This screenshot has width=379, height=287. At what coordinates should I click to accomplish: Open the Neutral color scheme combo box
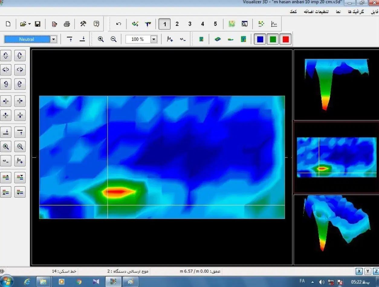click(30, 39)
